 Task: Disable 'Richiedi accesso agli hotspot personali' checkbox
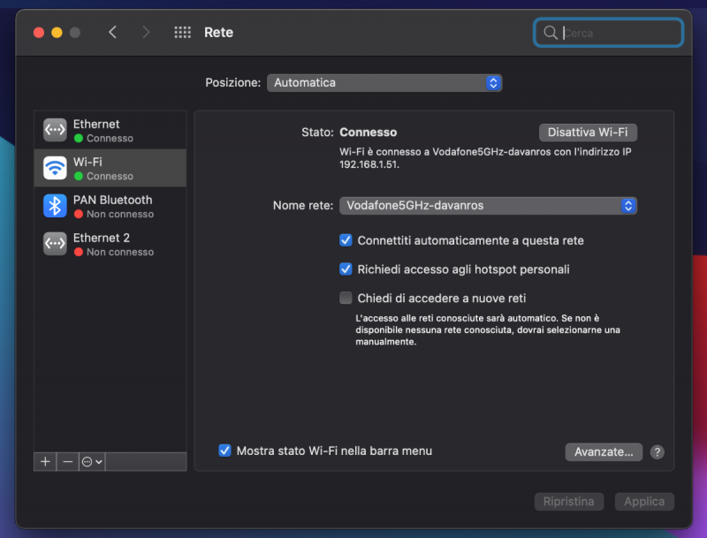pos(346,269)
